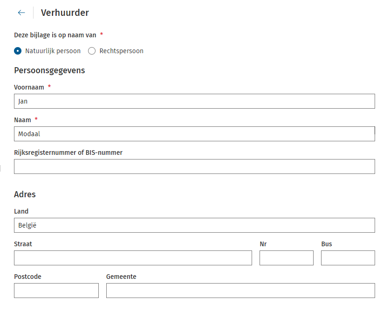
Task: Click the back arrow next to Verhuurder
Action: coord(21,13)
